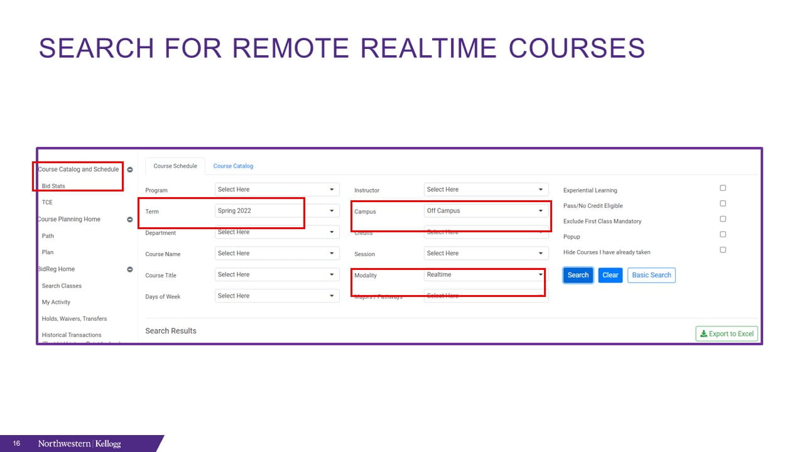Expand the Modality dropdown showing Realtime
The height and width of the screenshot is (452, 804).
pyautogui.click(x=486, y=275)
